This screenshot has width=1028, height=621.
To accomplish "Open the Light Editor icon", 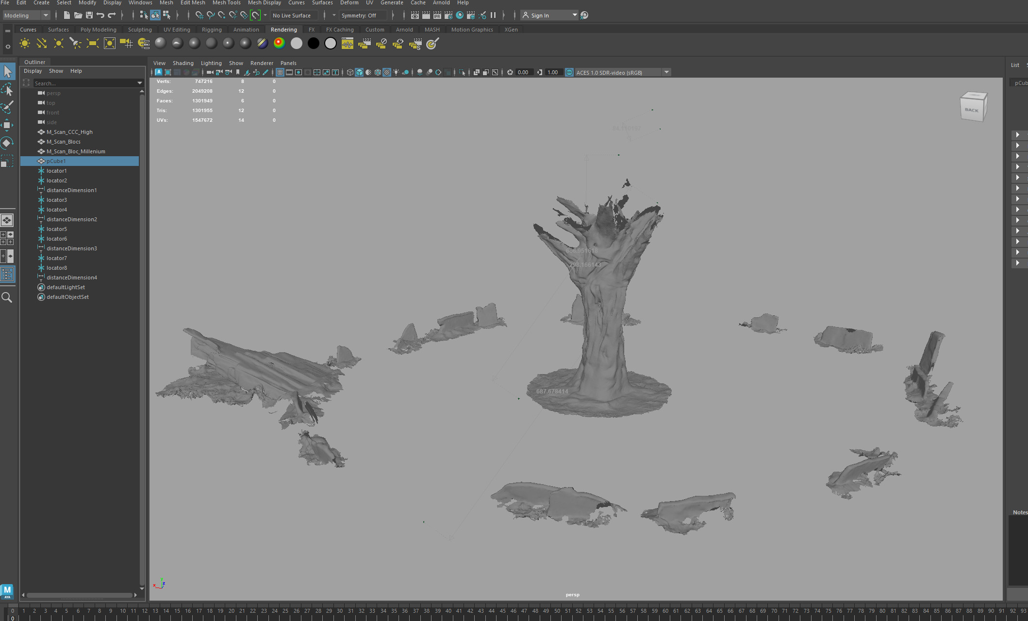I will [x=482, y=16].
